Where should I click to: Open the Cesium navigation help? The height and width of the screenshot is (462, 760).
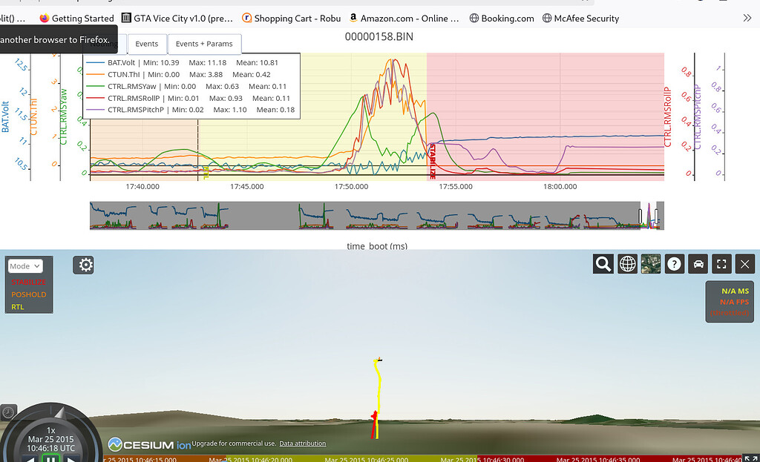(675, 263)
